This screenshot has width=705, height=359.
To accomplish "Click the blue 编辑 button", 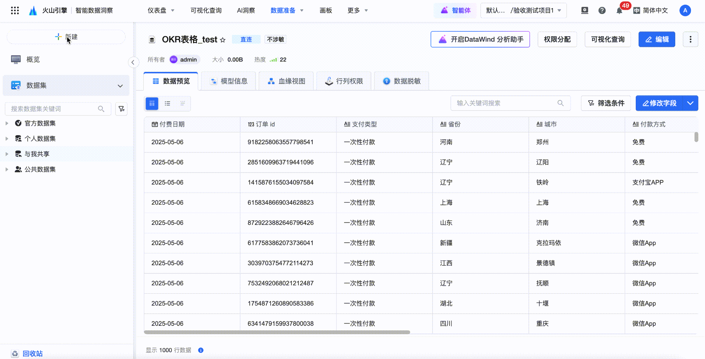I will point(657,39).
